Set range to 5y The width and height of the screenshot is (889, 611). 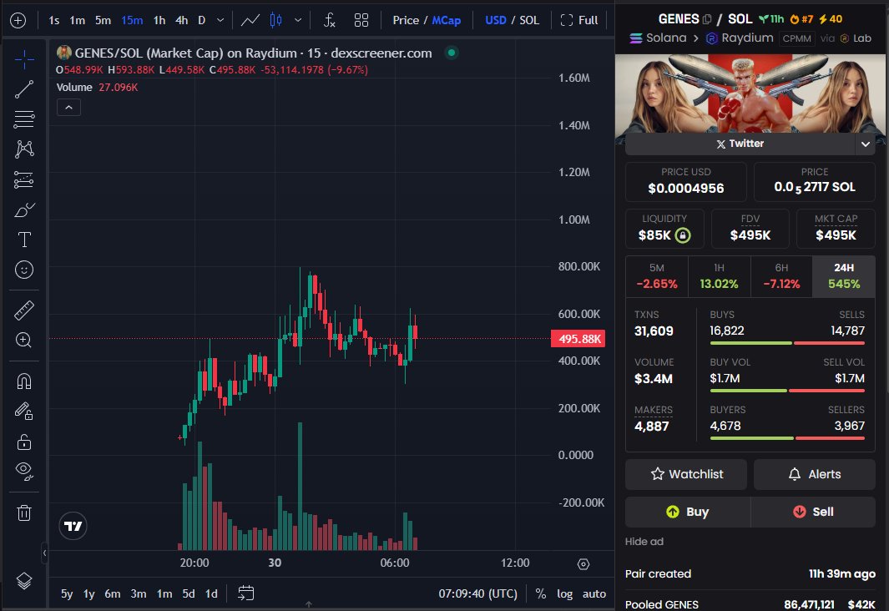tap(67, 593)
